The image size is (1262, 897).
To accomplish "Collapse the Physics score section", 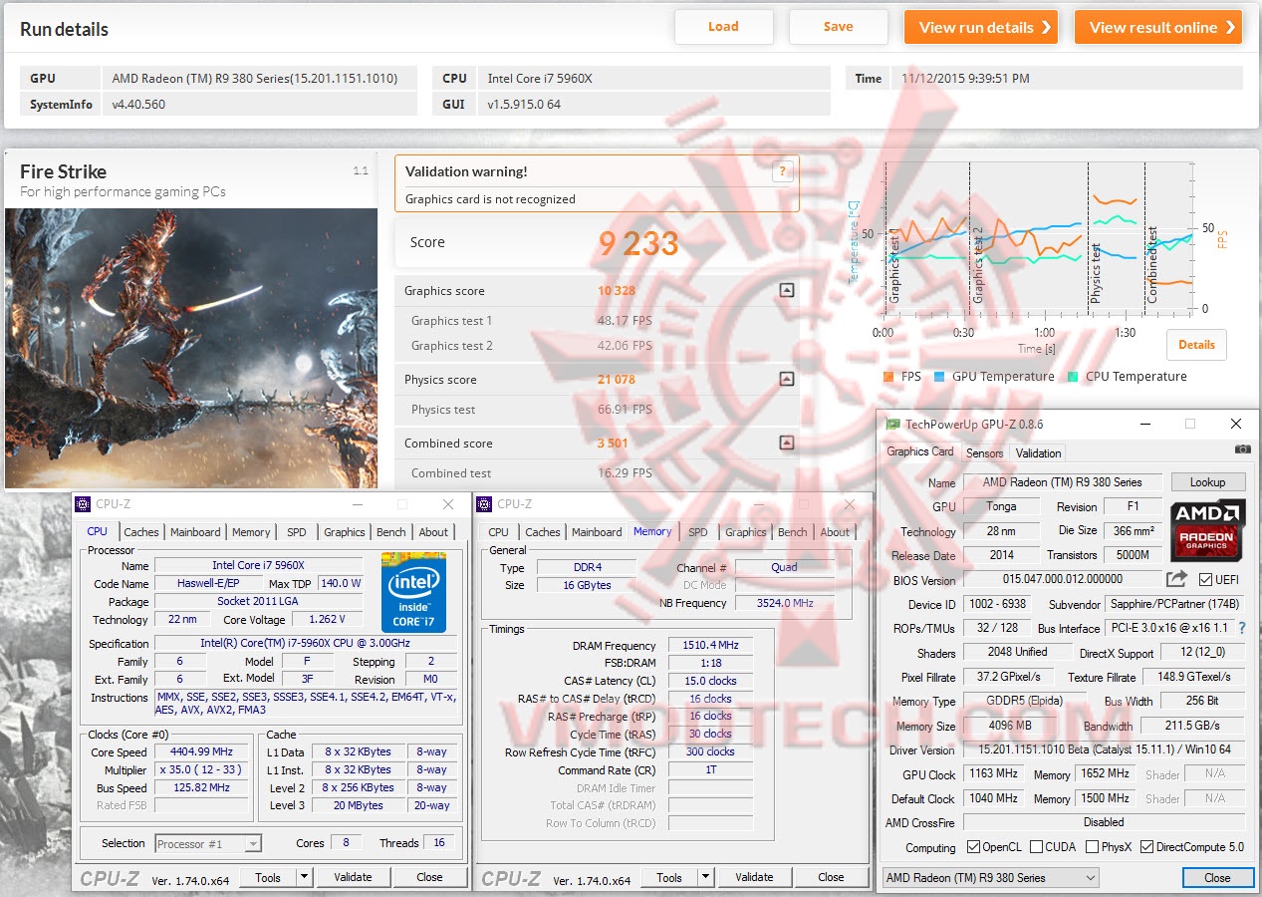I will (787, 380).
